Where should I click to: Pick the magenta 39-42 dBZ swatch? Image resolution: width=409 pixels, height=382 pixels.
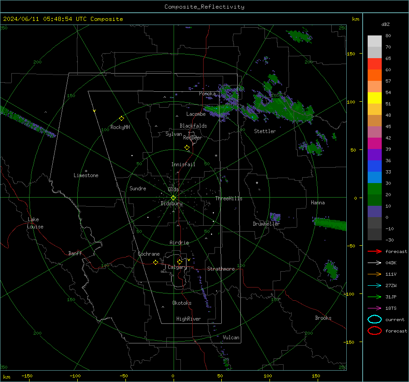click(x=374, y=144)
